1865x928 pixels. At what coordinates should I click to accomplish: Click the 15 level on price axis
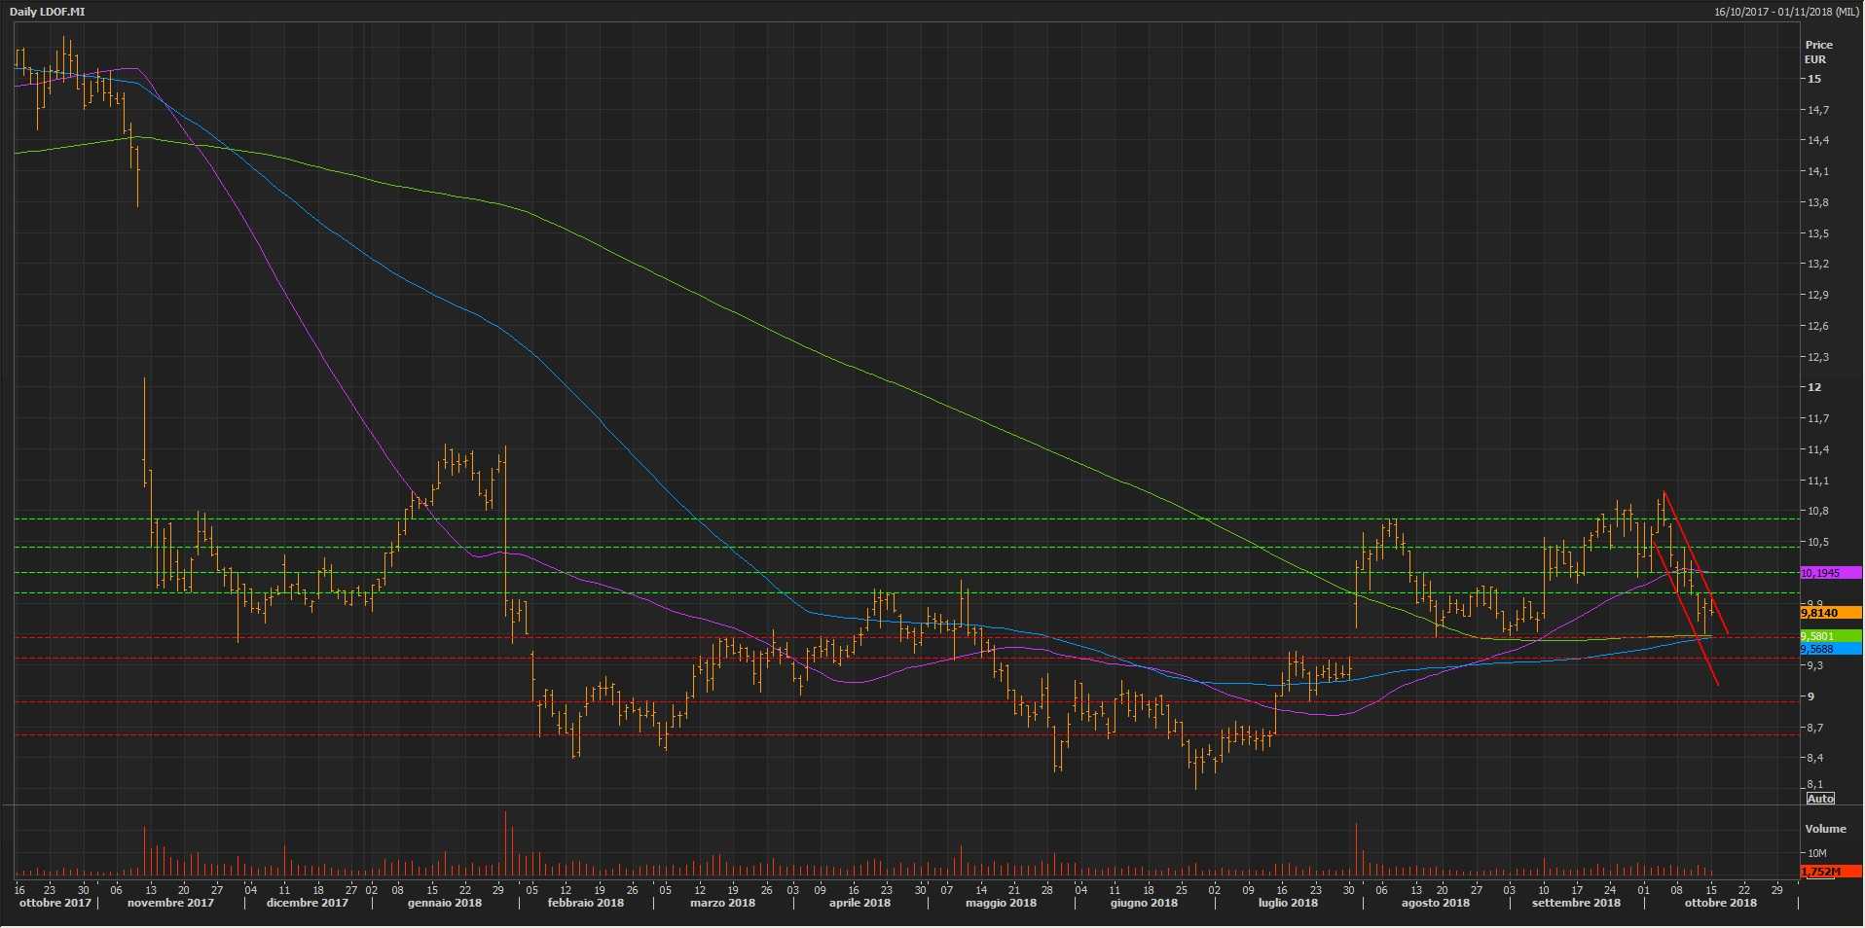click(1813, 79)
